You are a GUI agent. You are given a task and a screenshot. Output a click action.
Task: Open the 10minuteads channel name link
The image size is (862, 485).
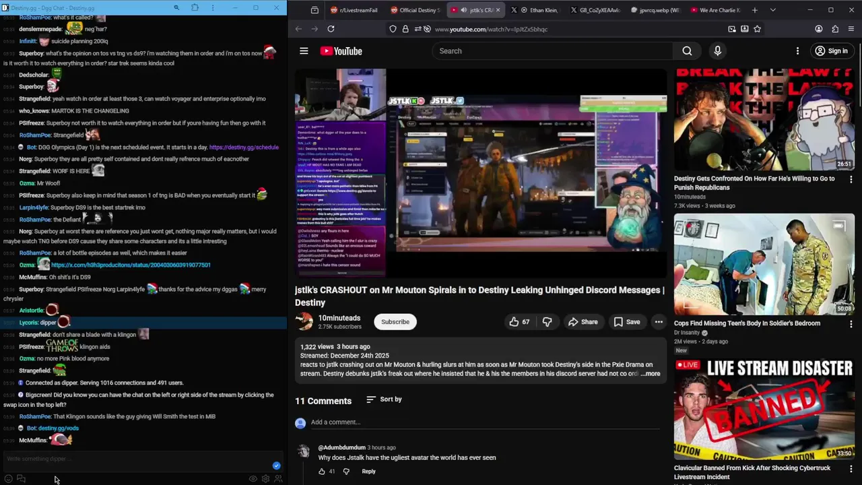click(339, 318)
